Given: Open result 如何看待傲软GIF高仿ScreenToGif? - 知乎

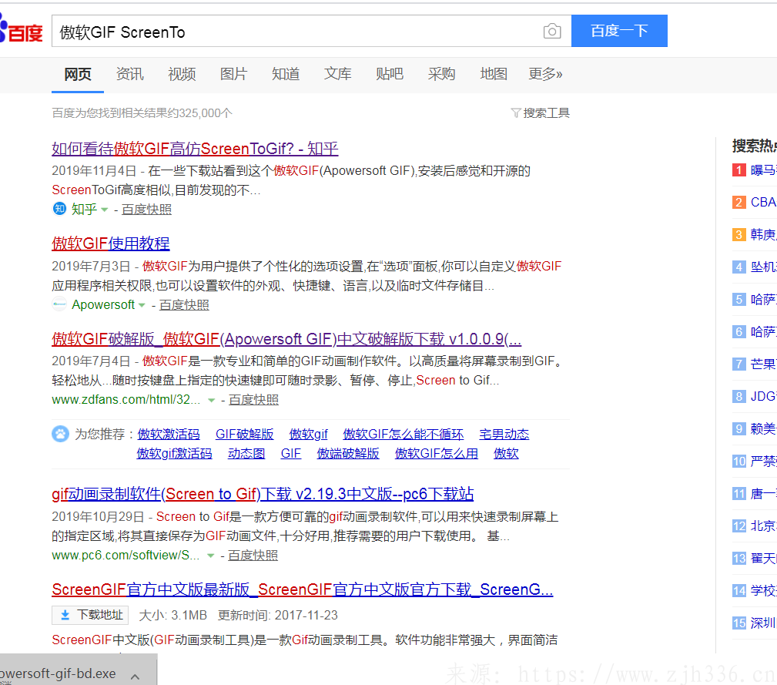Looking at the screenshot, I should coord(195,149).
